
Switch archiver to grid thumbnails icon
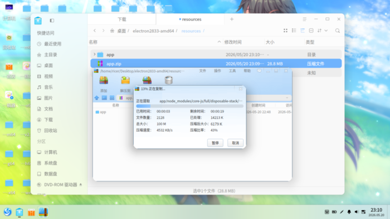tap(112, 98)
